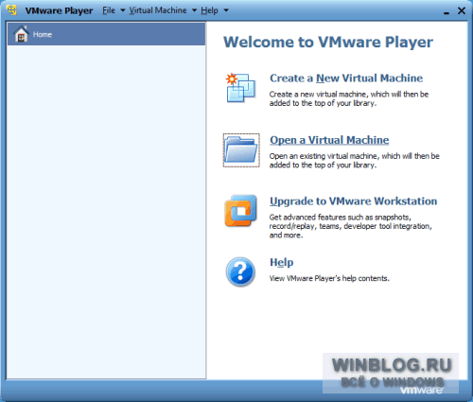Open the Virtual Machine menu
This screenshot has width=473, height=402.
point(158,10)
